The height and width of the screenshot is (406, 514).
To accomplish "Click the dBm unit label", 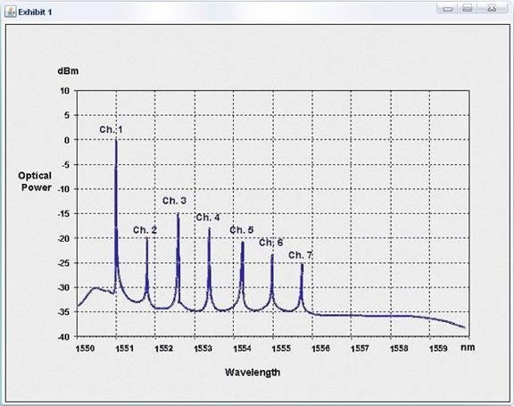I will click(x=68, y=71).
